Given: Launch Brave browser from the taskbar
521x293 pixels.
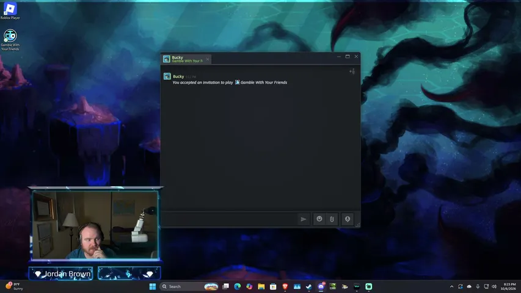Looking at the screenshot, I should [x=285, y=286].
